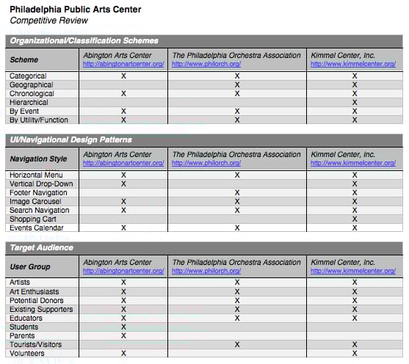Click 'The Philadelphia Orchestra Association' header in Target Audience table
The image size is (409, 364).
tap(236, 262)
